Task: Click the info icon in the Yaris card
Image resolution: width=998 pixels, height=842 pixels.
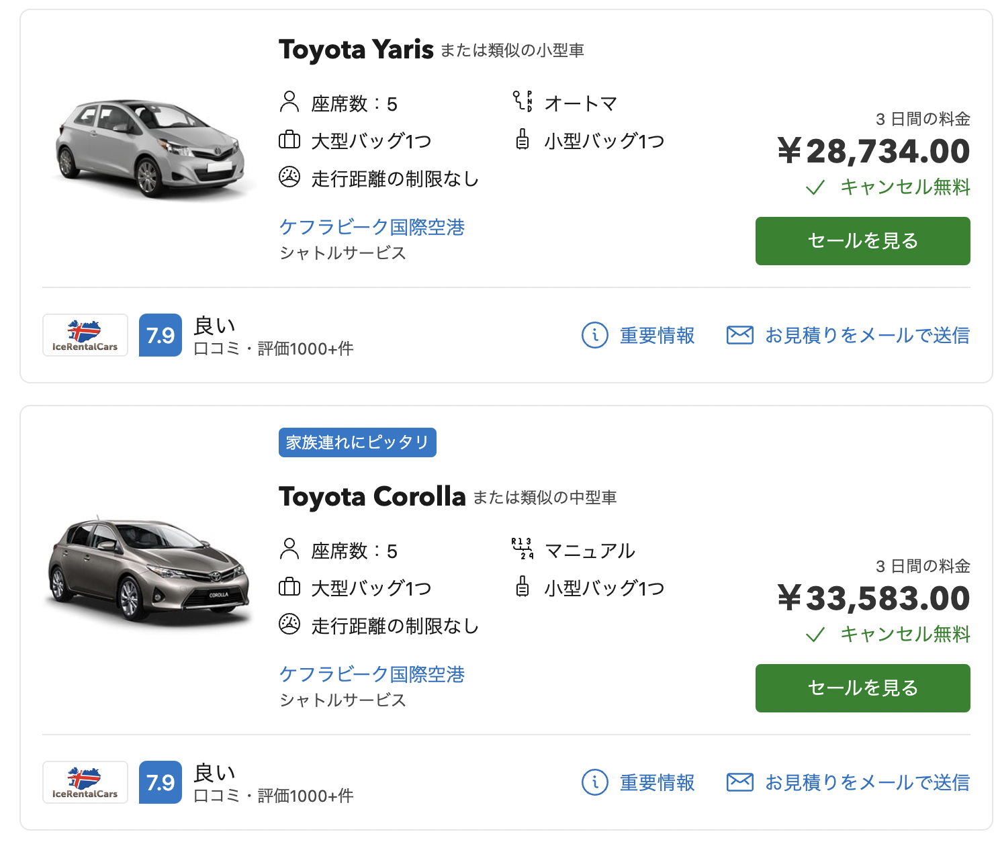Action: (x=594, y=335)
